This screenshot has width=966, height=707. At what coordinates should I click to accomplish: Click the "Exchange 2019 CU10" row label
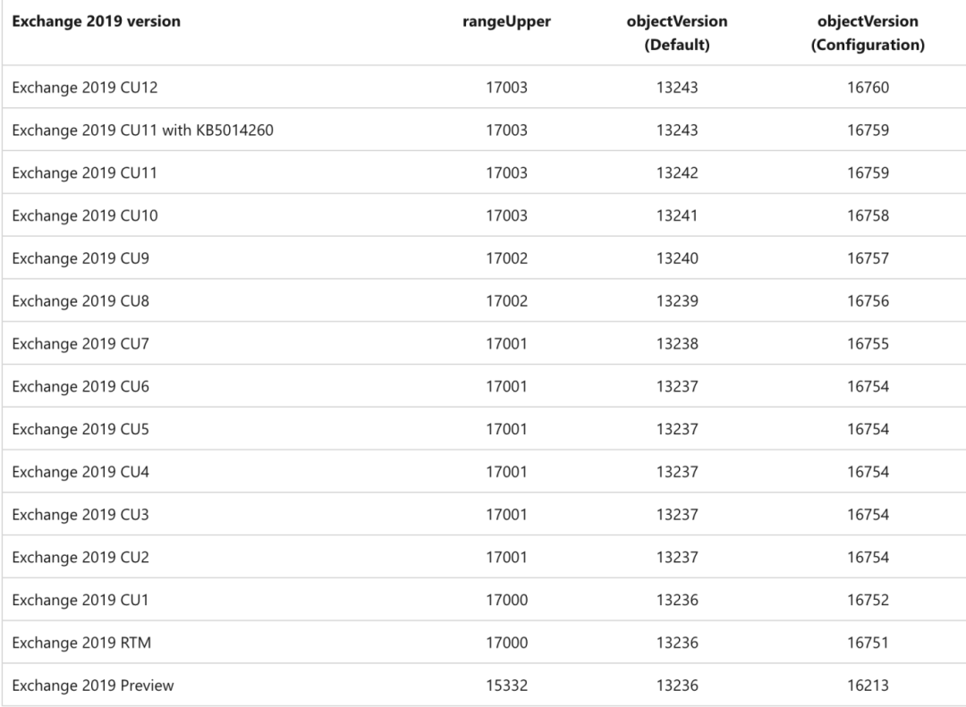[x=85, y=215]
